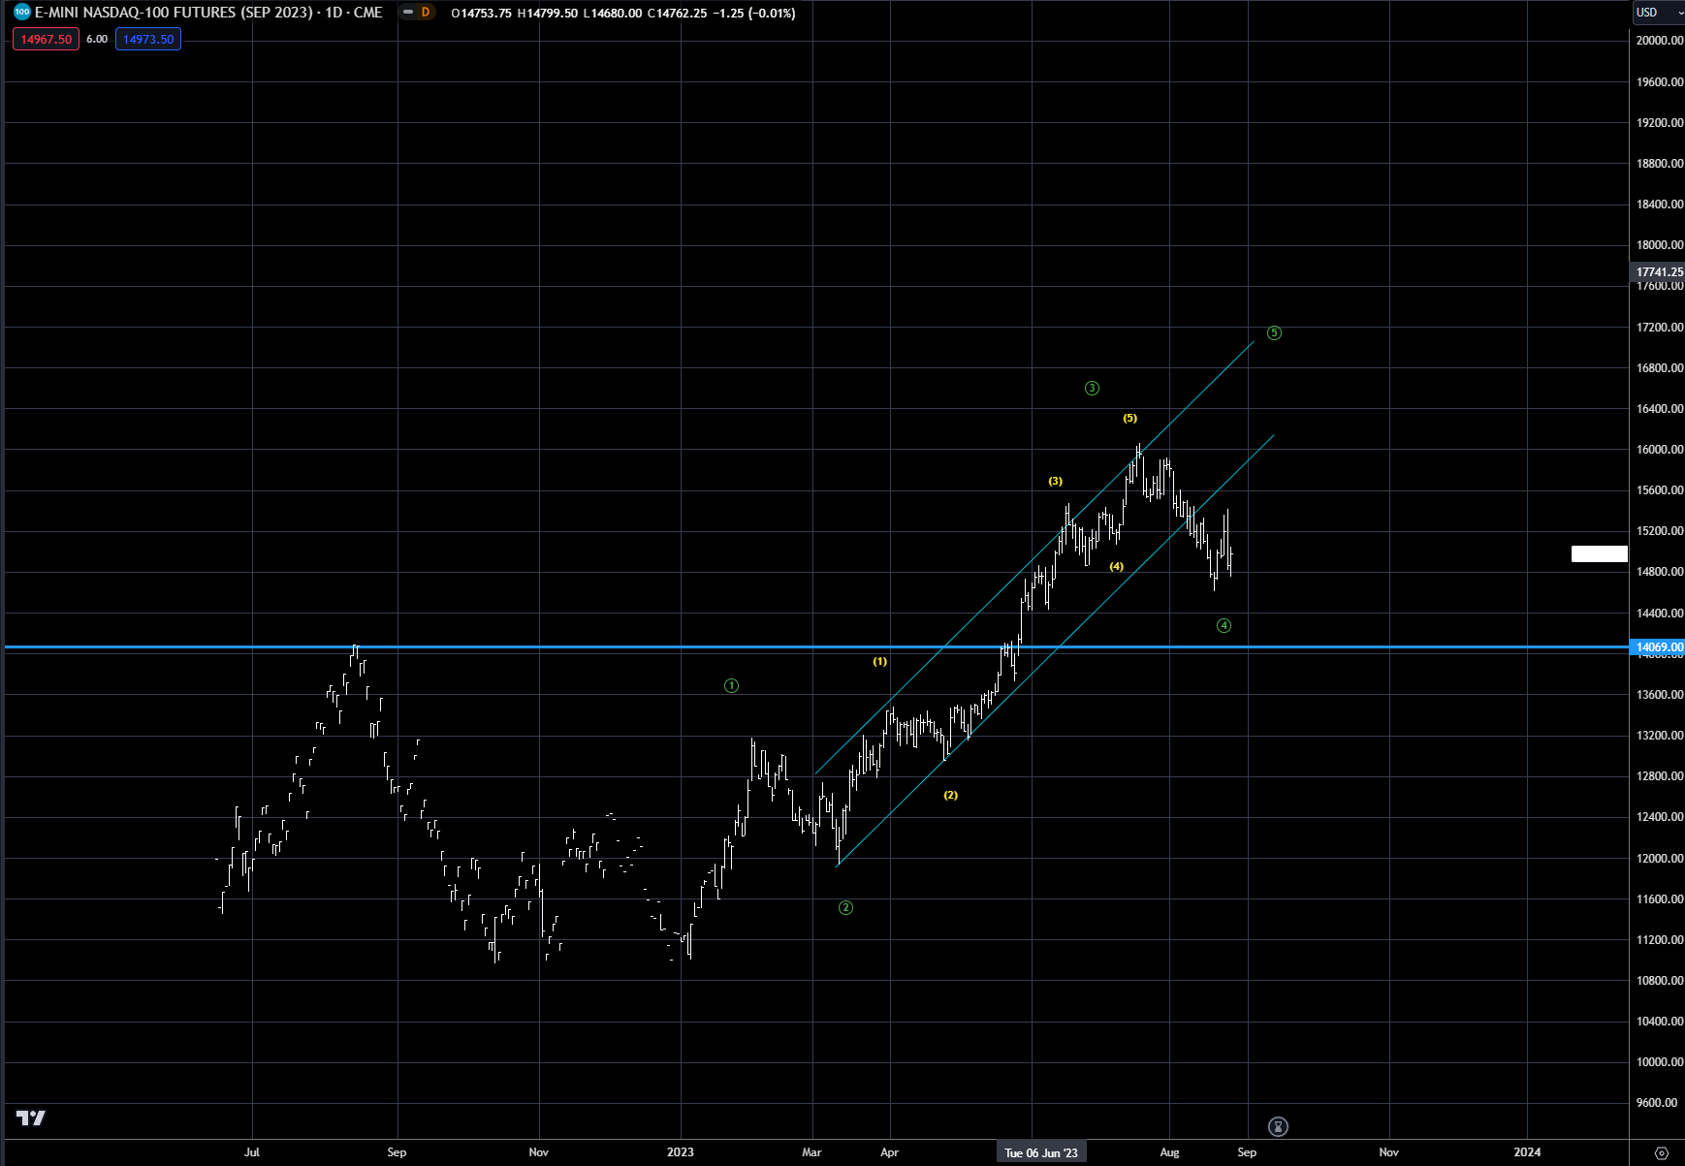Select green circled wave 4 label
The width and height of the screenshot is (1685, 1166).
[1224, 626]
